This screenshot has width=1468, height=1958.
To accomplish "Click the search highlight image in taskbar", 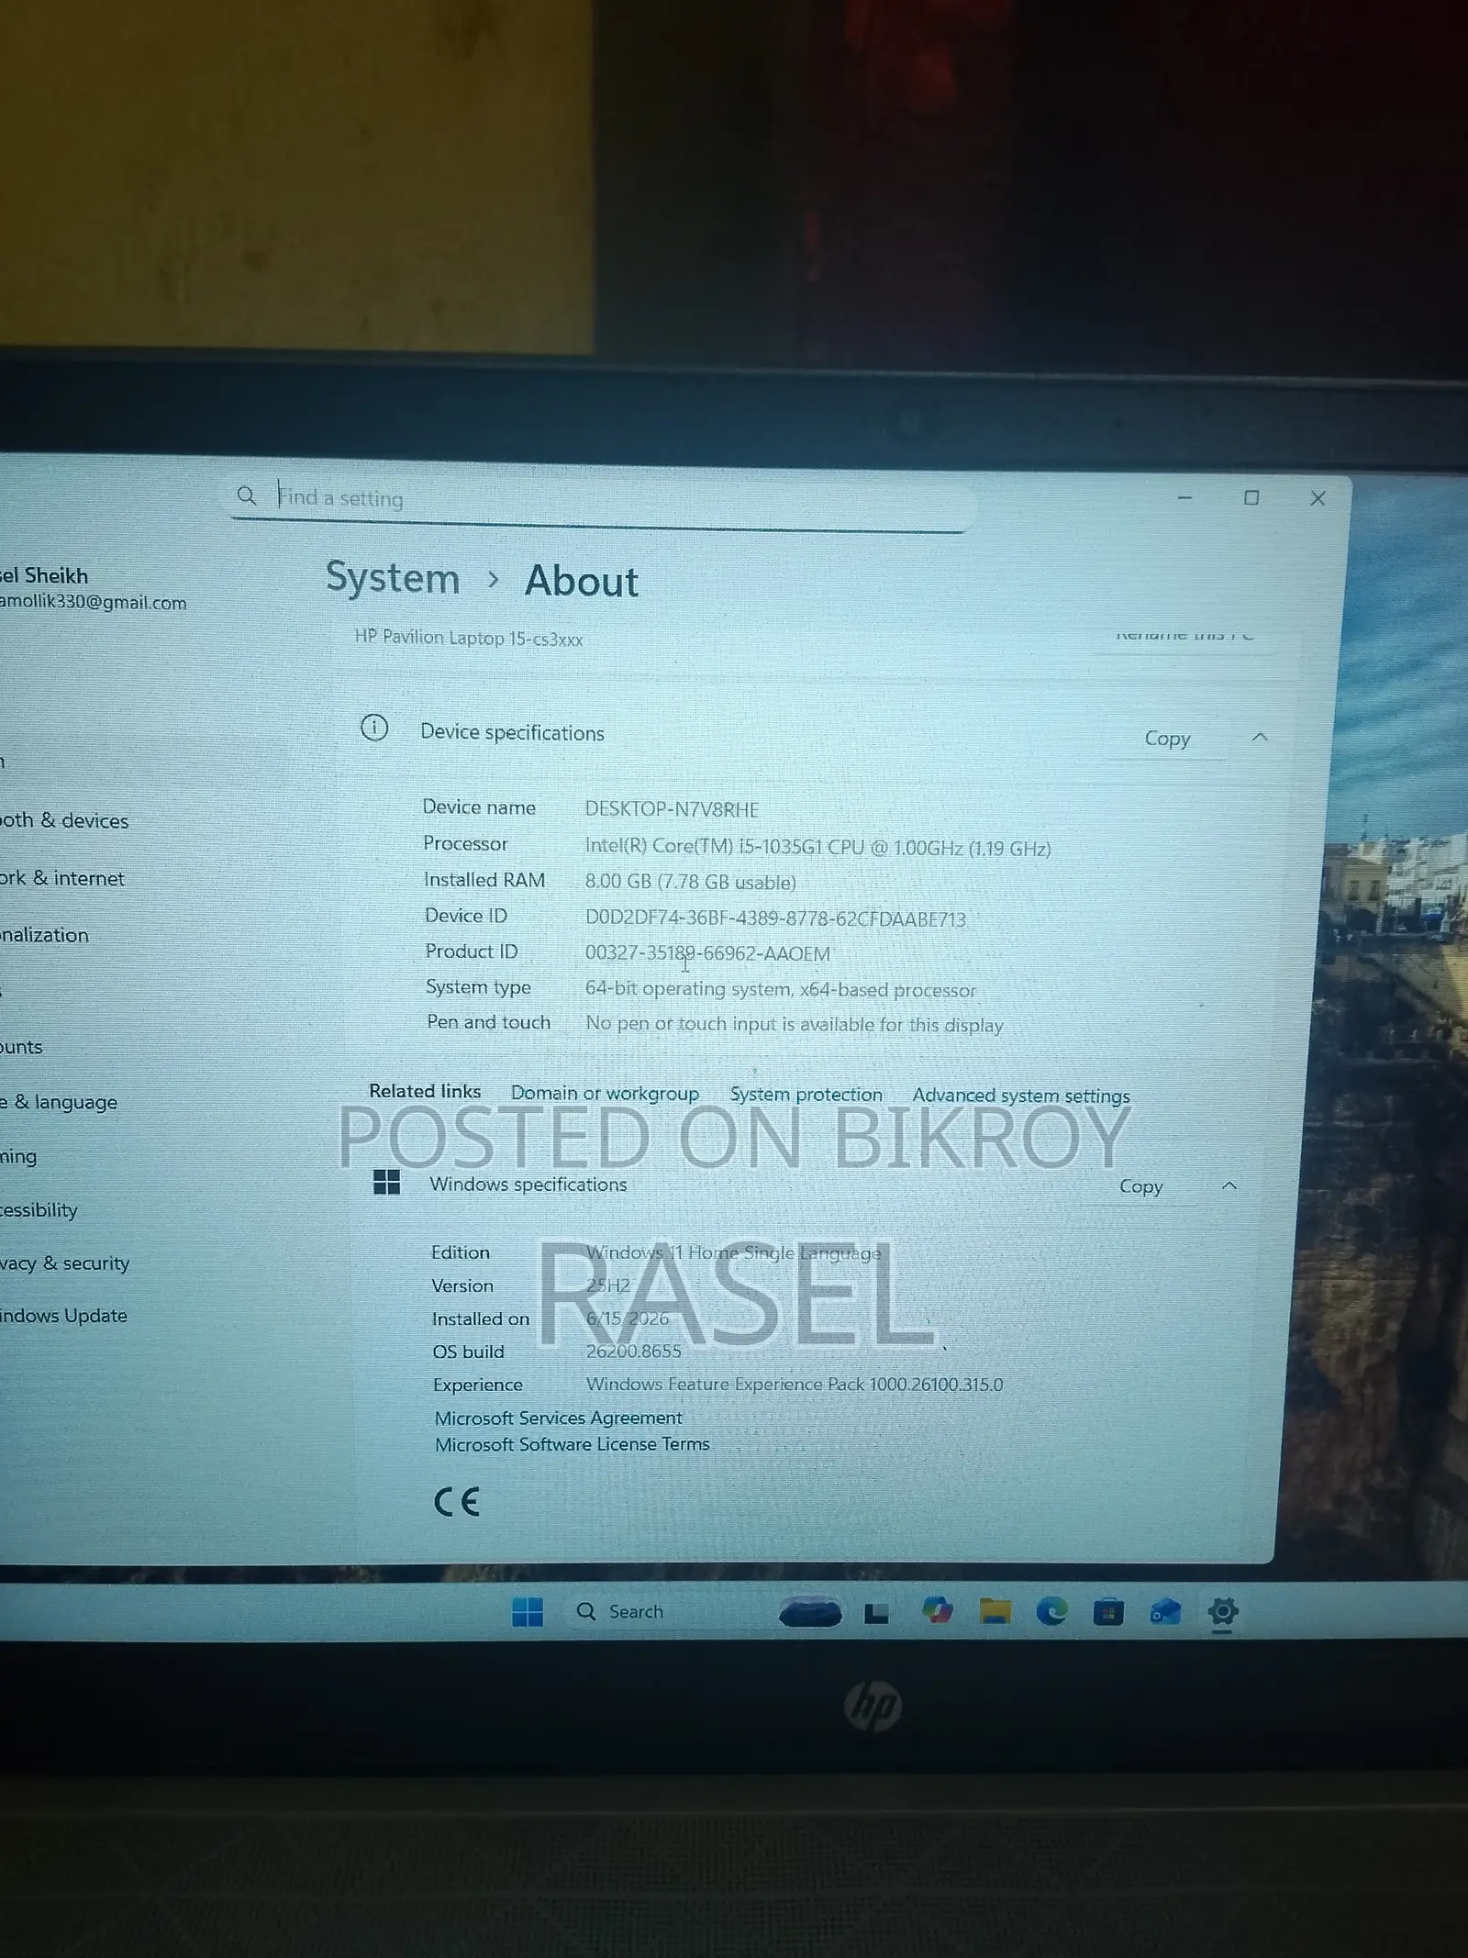I will (810, 1612).
